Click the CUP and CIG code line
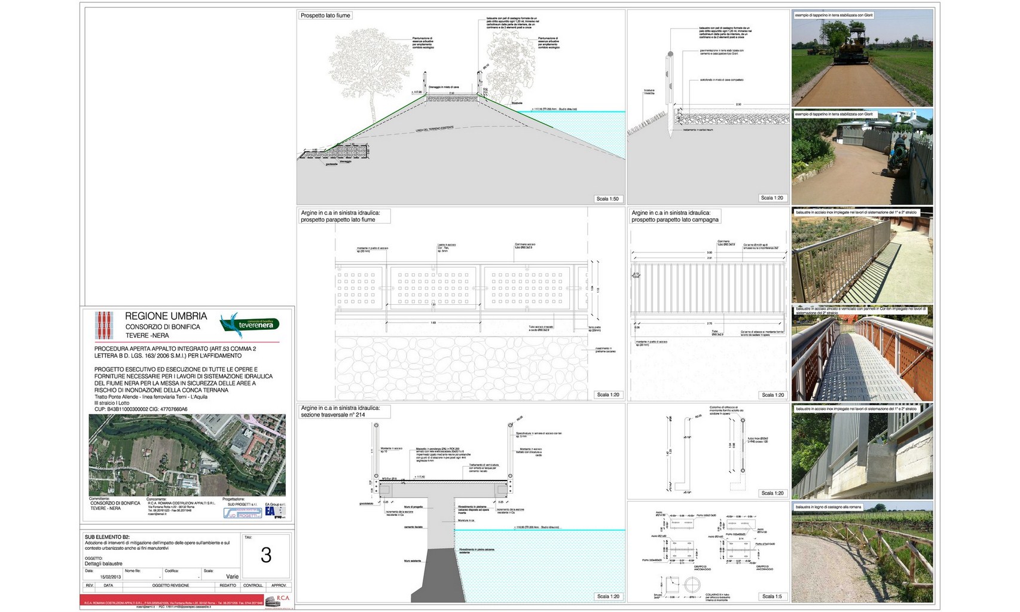Screen dimensions: 1020x612 tap(141, 410)
